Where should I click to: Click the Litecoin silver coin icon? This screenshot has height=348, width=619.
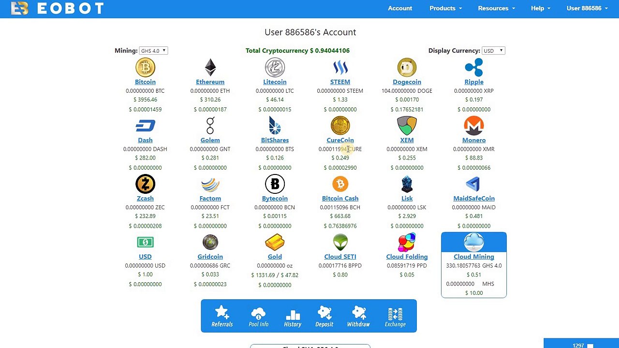click(x=275, y=68)
